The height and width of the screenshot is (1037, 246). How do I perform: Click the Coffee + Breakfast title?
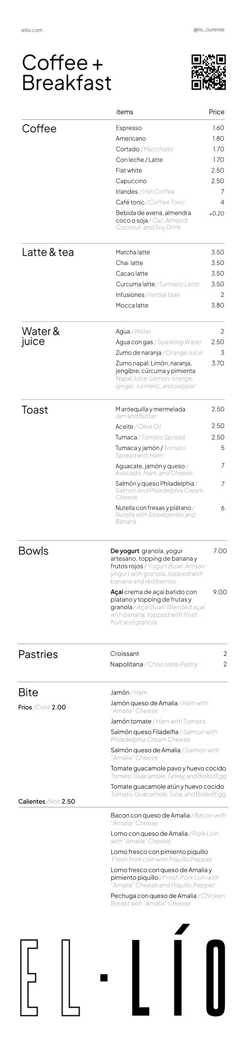click(66, 73)
